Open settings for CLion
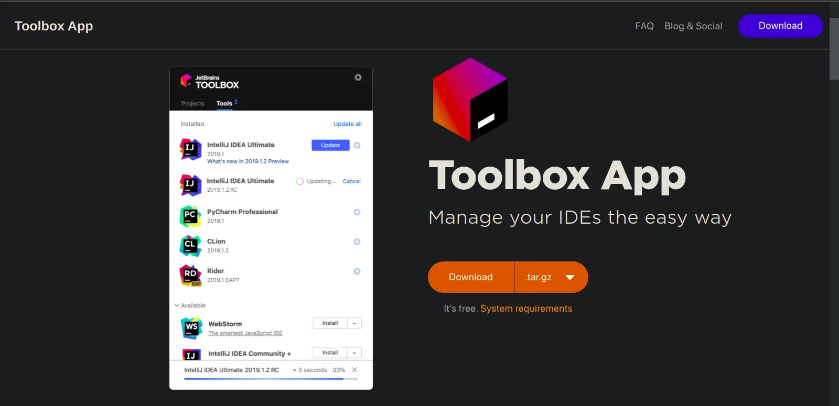 [357, 242]
